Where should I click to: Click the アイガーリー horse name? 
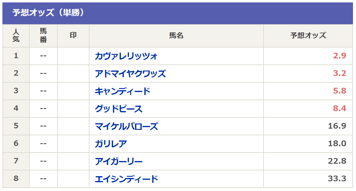click(118, 161)
